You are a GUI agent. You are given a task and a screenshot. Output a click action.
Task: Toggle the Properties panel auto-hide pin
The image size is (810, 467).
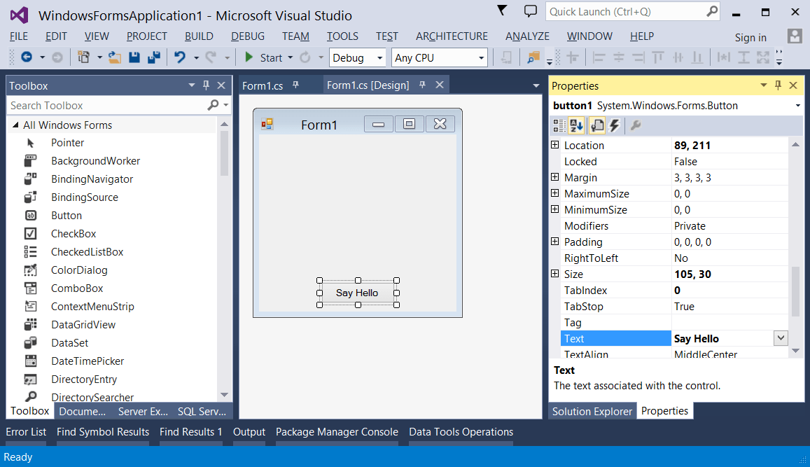(x=778, y=85)
